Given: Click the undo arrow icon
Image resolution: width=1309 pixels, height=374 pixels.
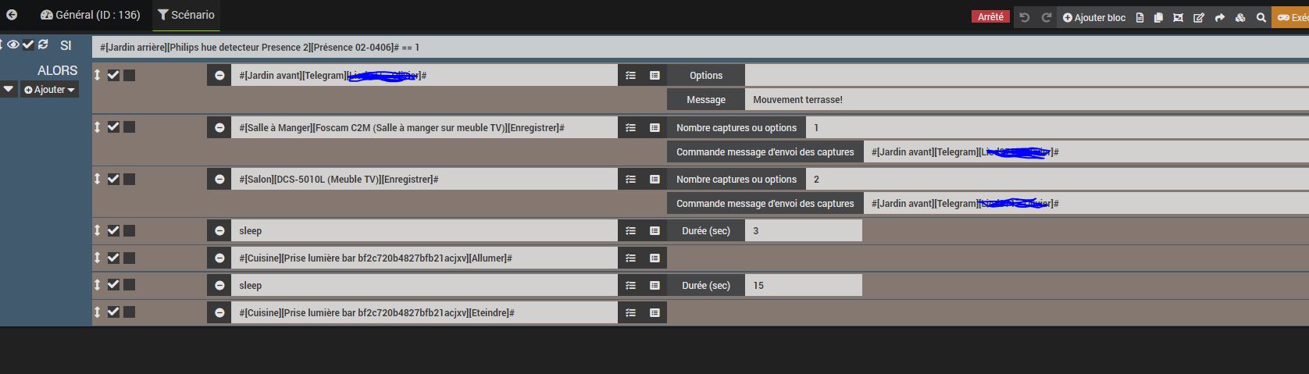Looking at the screenshot, I should point(1025,17).
